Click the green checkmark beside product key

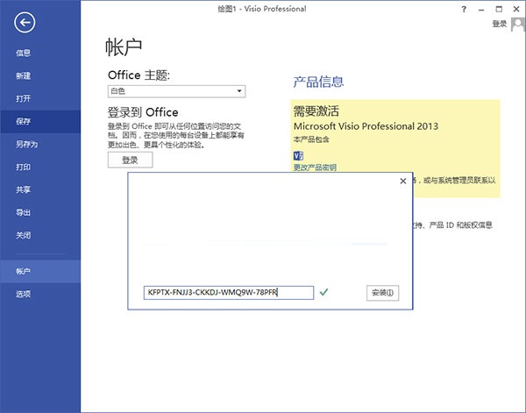pos(323,292)
